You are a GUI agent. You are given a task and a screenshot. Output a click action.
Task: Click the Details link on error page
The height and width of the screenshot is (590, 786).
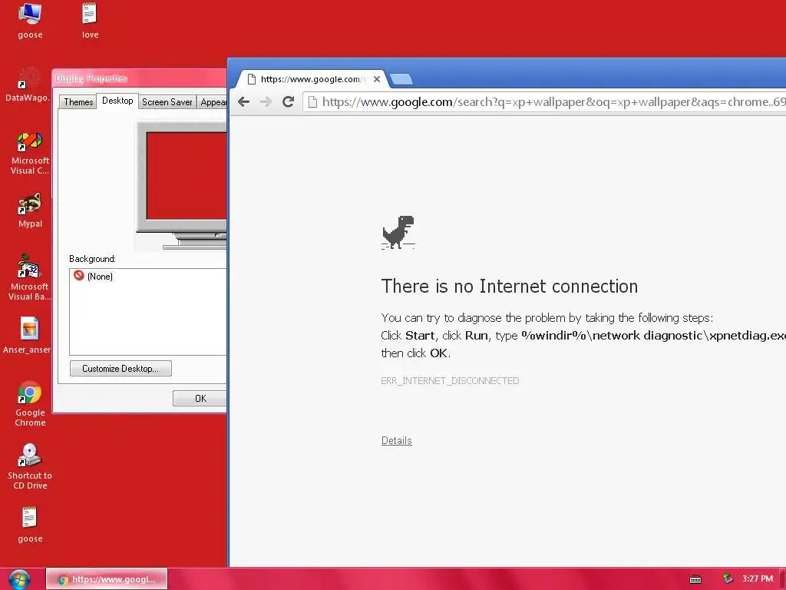click(x=397, y=440)
